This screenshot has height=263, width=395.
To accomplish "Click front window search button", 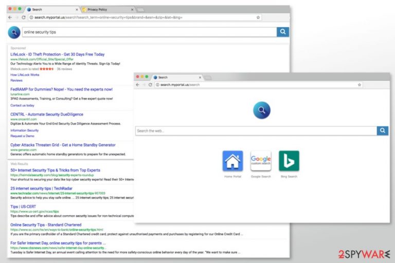I will coord(383,130).
